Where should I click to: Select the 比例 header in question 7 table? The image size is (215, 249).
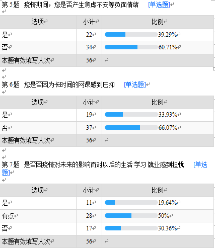[158, 190]
